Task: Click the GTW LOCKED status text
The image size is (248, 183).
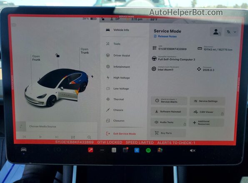Action: click(x=110, y=142)
